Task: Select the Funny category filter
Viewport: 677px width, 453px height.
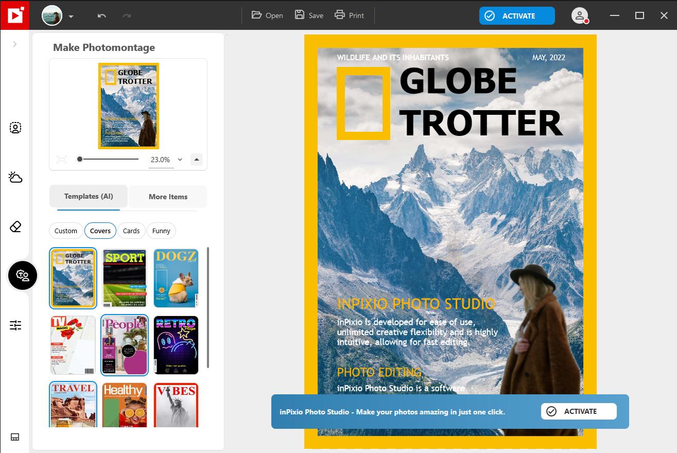Action: [161, 231]
